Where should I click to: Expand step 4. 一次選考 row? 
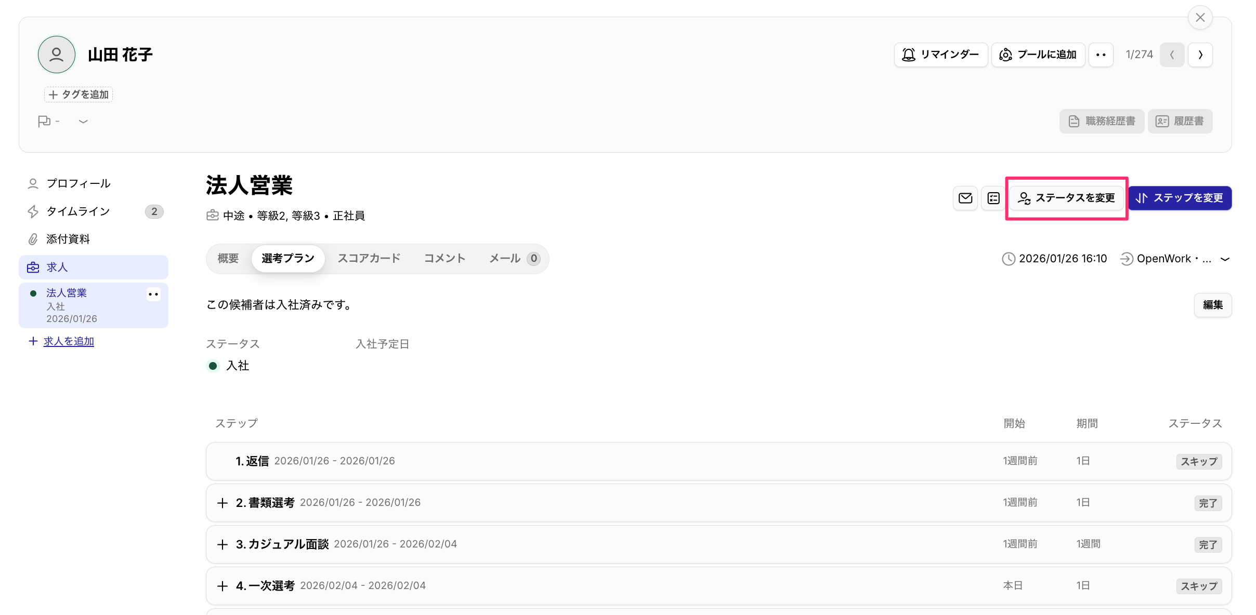pyautogui.click(x=223, y=586)
